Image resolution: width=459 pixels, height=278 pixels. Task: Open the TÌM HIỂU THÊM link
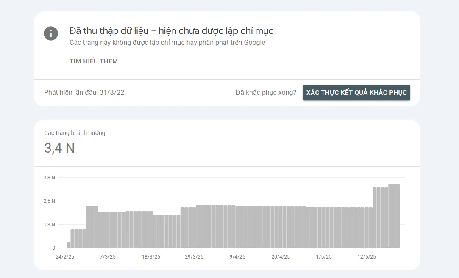[94, 61]
